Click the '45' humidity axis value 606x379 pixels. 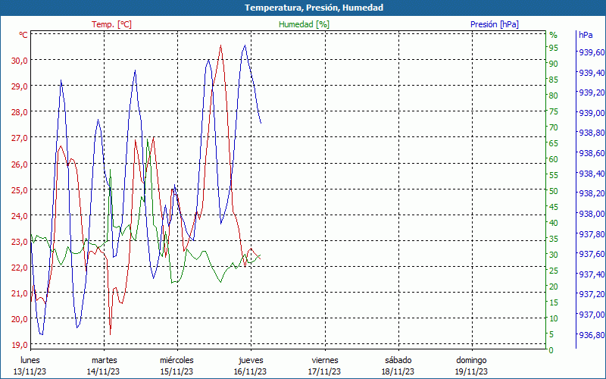(554, 207)
